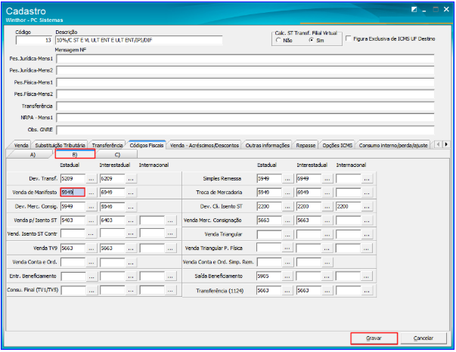Focus the Pes.Jurídica-Mens1 message field
The height and width of the screenshot is (352, 456).
[245, 59]
